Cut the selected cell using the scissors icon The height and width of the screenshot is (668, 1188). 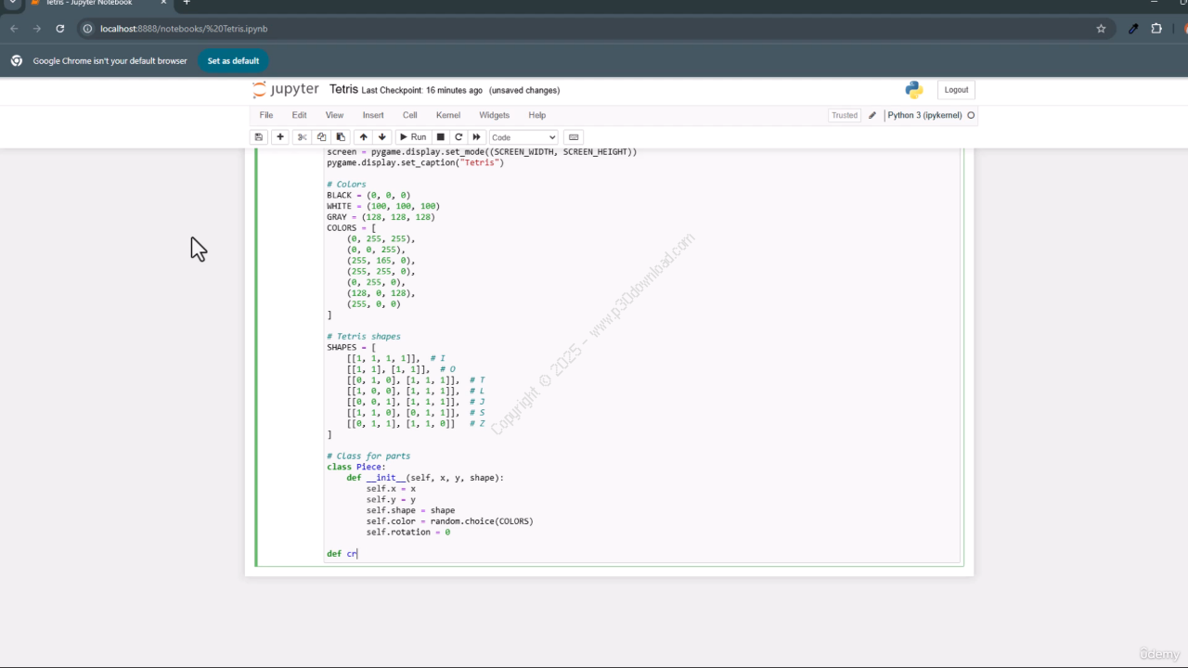302,137
